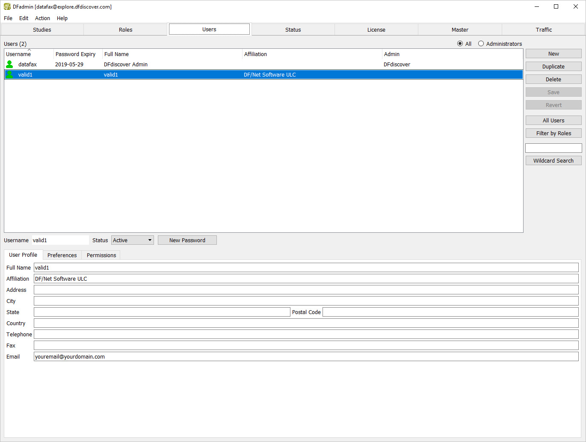Click the datafax user icon

point(9,64)
